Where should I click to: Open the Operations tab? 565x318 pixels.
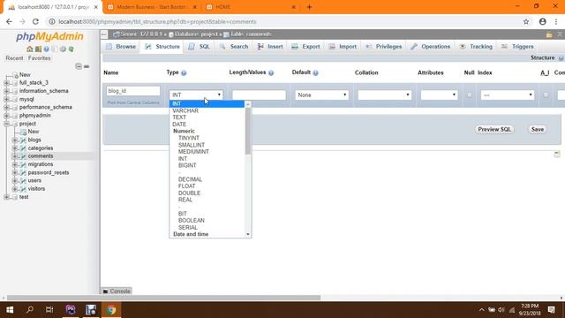click(x=431, y=47)
